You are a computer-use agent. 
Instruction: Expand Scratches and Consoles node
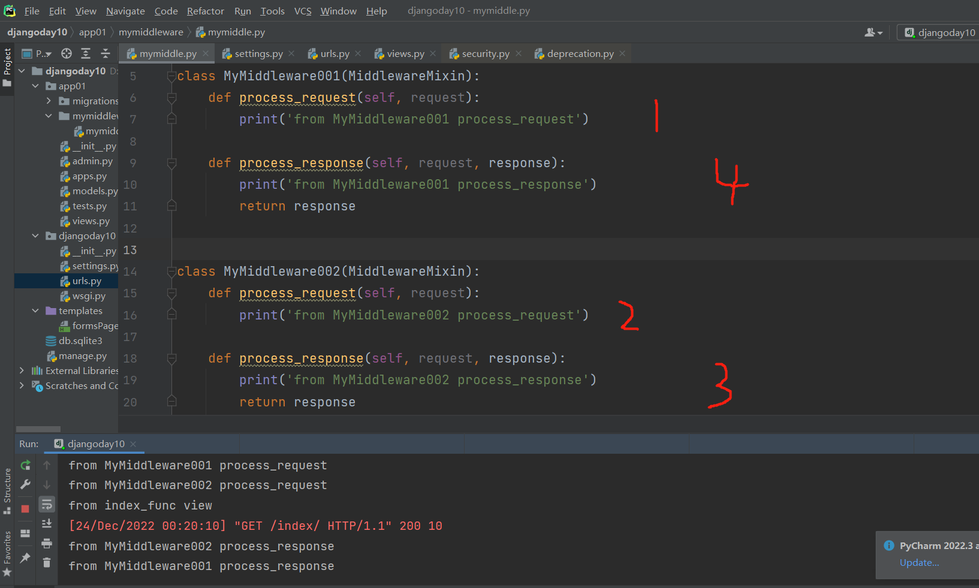pyautogui.click(x=22, y=385)
